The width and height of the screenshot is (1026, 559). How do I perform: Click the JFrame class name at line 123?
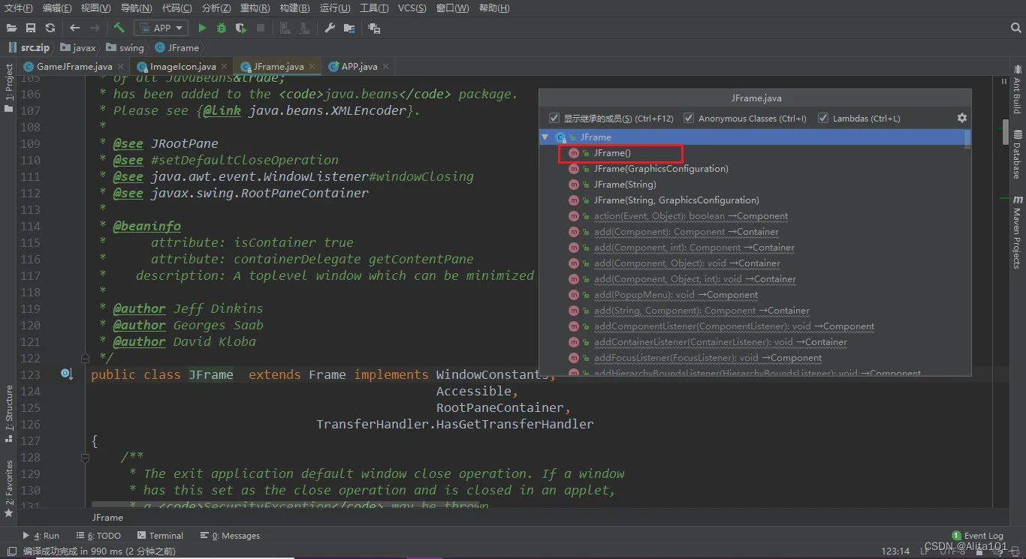211,374
